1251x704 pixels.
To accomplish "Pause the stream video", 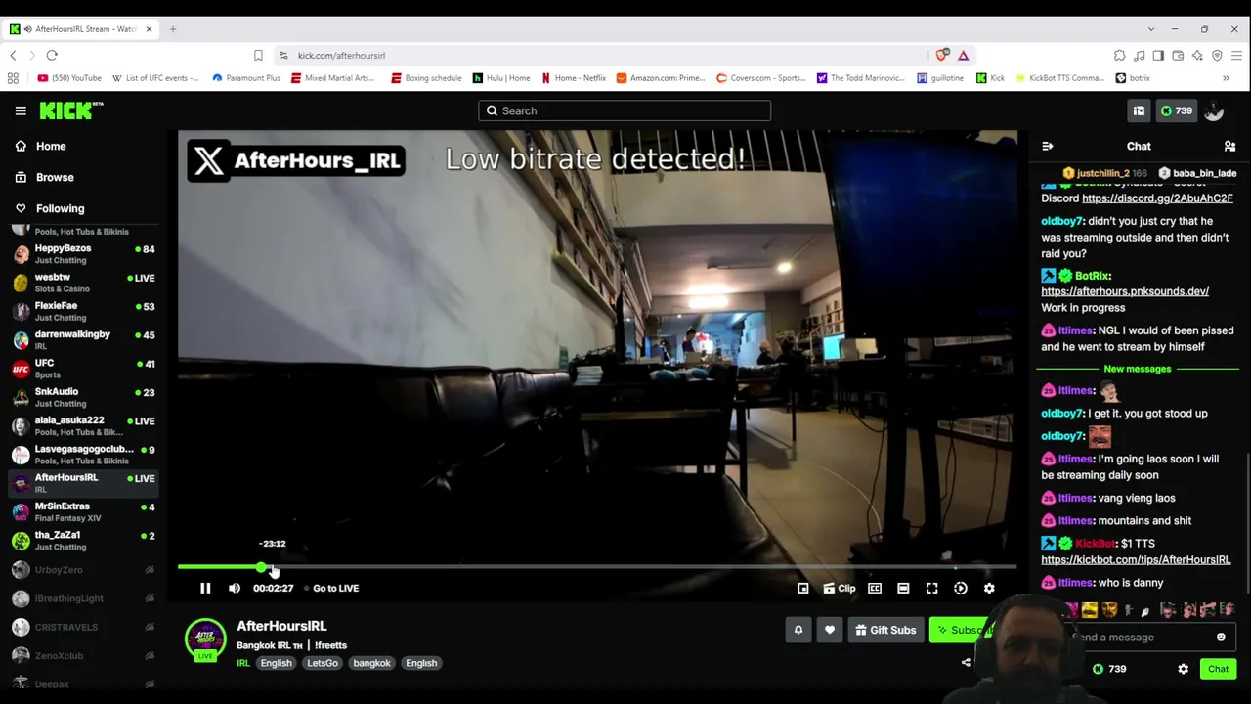I will point(205,588).
